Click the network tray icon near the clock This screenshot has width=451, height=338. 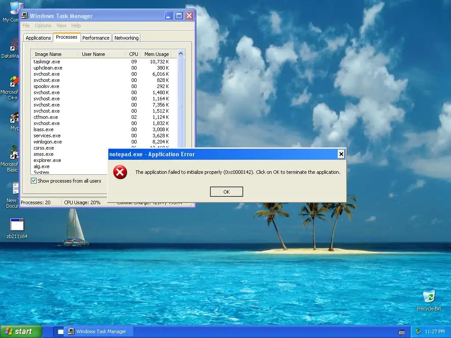[x=418, y=332]
